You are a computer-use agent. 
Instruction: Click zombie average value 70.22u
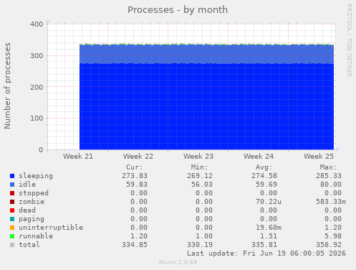269,202
